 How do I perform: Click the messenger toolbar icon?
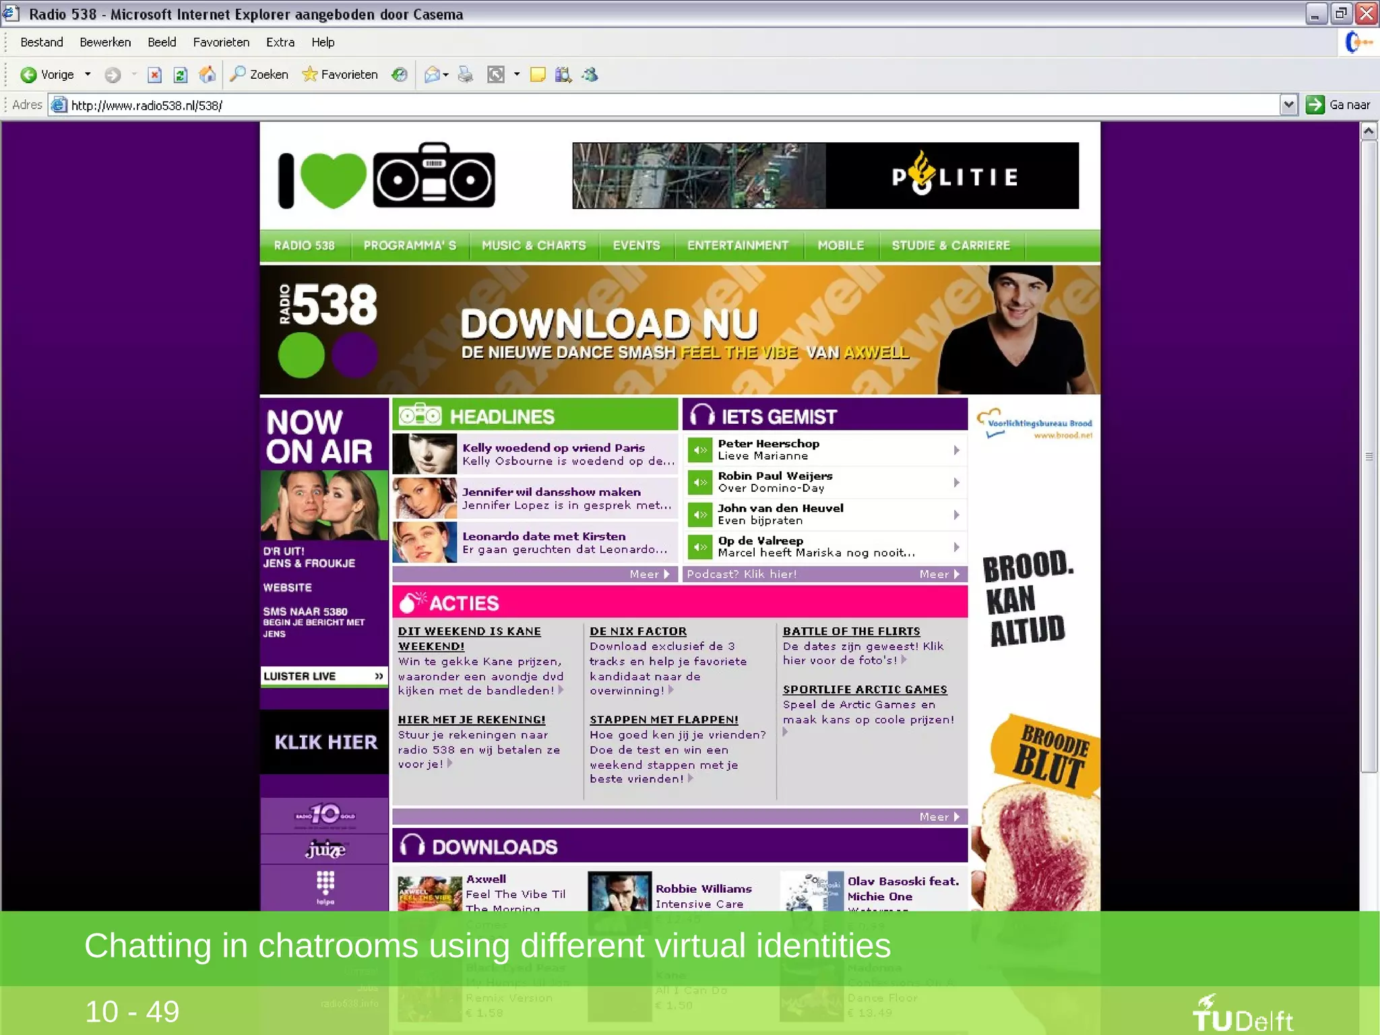point(590,75)
